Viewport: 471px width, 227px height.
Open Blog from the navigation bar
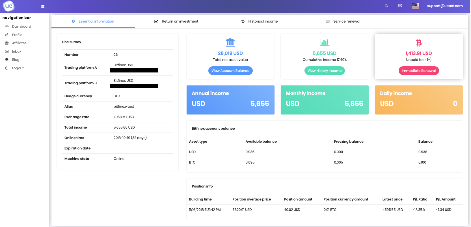[x=16, y=60]
